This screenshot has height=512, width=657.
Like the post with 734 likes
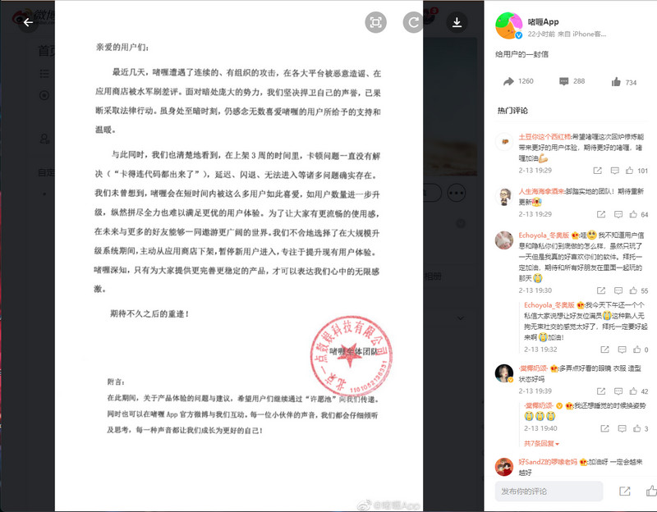[x=616, y=81]
